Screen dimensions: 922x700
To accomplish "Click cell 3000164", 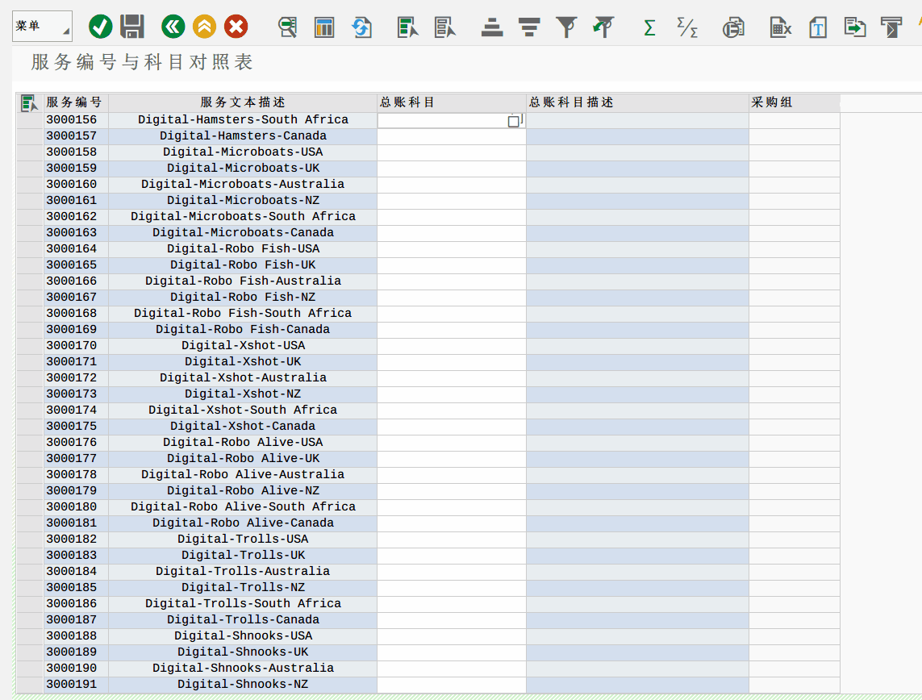I will (76, 249).
